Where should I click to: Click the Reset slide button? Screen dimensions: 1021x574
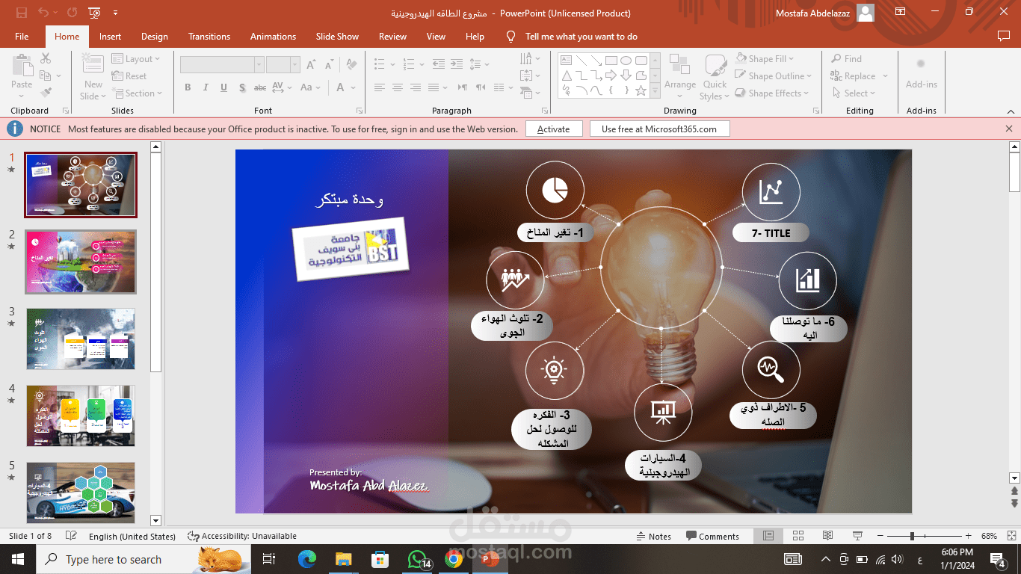[x=129, y=76]
